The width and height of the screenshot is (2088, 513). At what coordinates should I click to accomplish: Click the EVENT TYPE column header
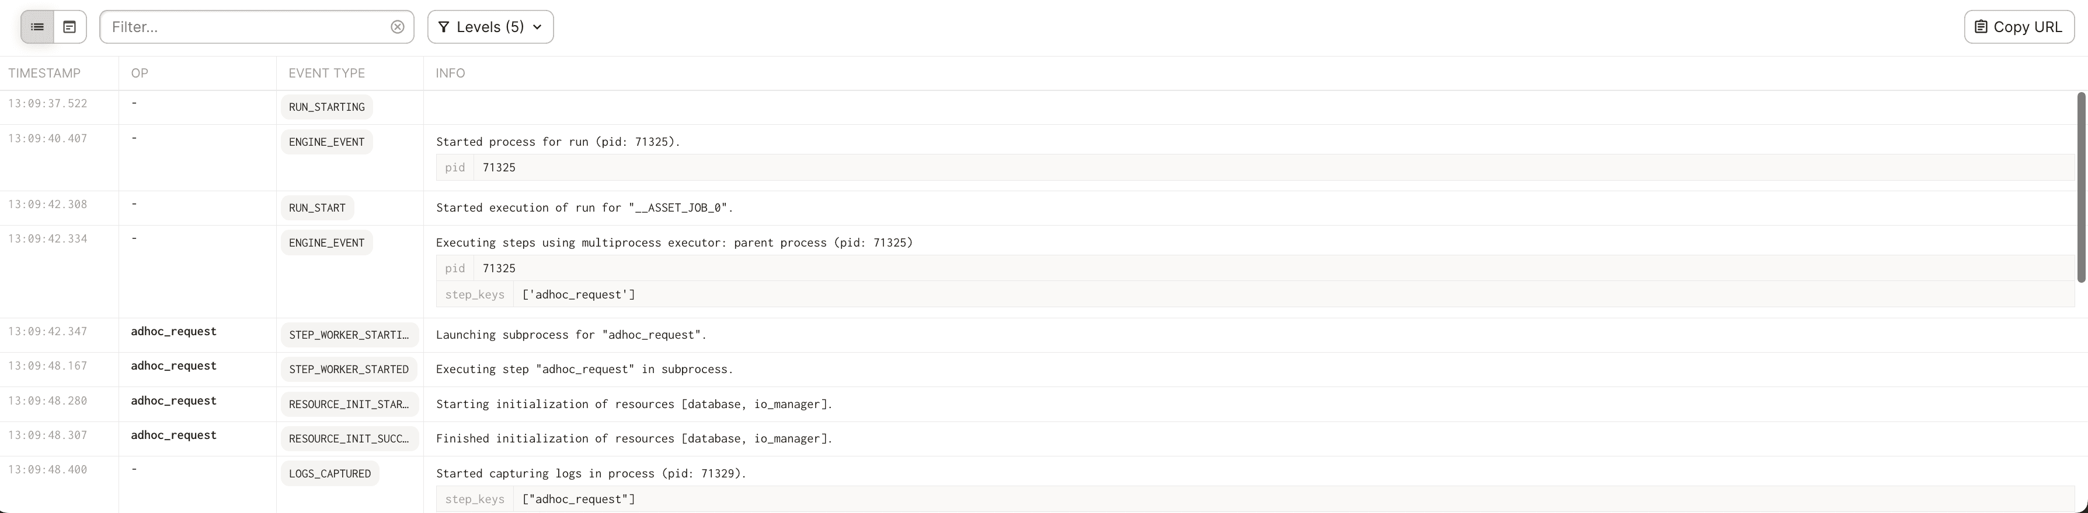coord(326,73)
